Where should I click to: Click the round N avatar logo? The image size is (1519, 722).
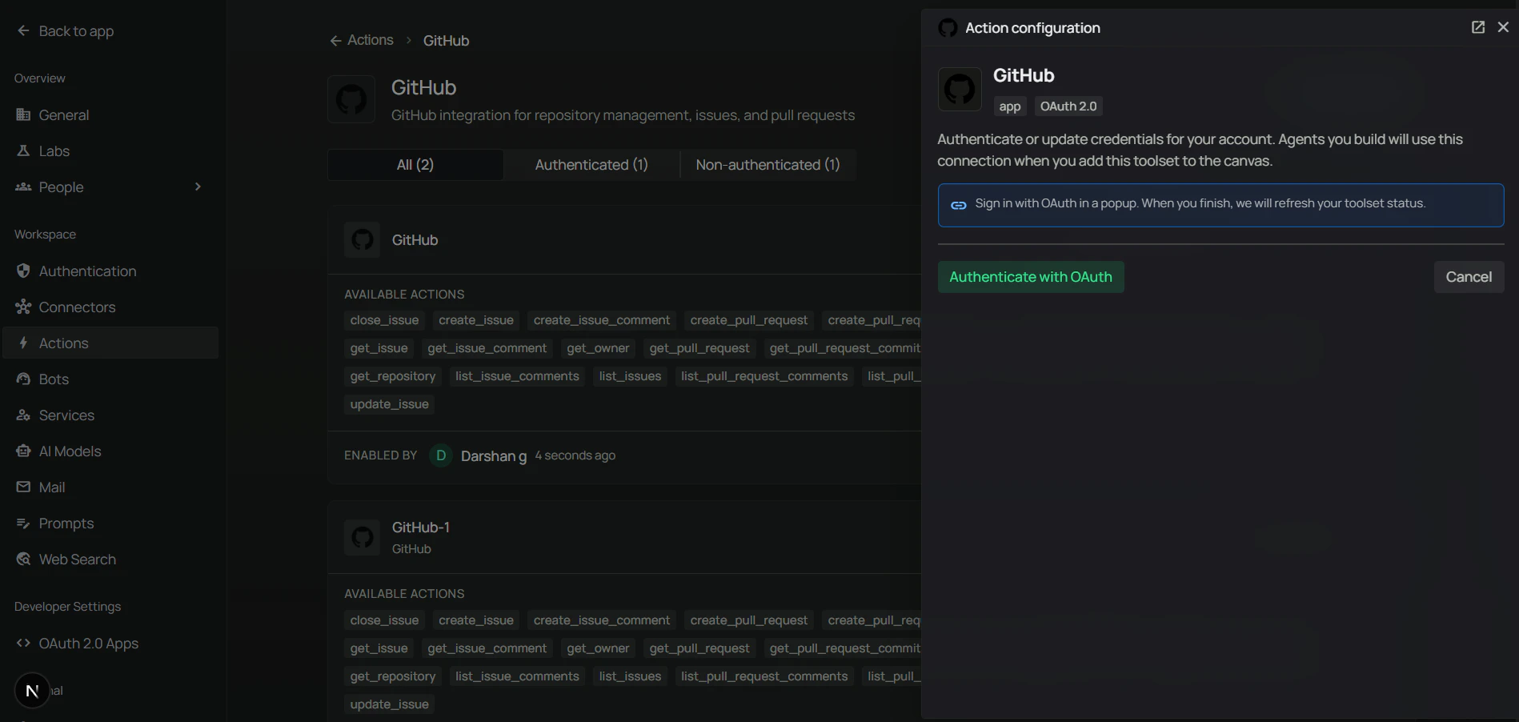coord(32,691)
